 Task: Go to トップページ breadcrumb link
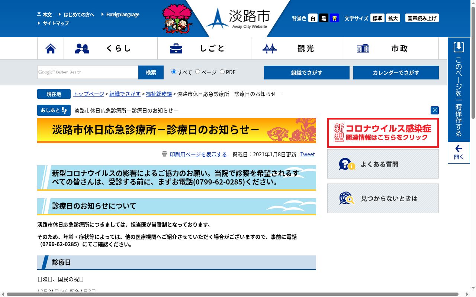(89, 94)
